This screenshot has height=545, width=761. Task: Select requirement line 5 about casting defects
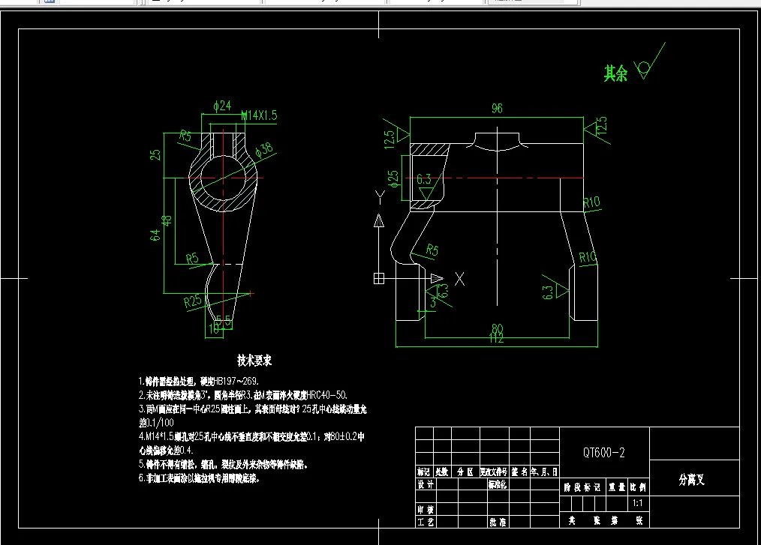pos(223,465)
